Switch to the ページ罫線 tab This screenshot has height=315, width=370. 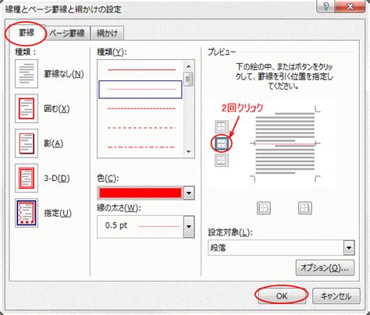(67, 34)
